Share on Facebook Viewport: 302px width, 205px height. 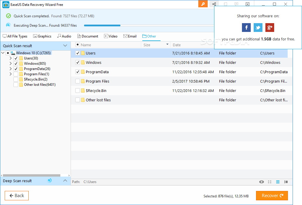click(x=246, y=28)
